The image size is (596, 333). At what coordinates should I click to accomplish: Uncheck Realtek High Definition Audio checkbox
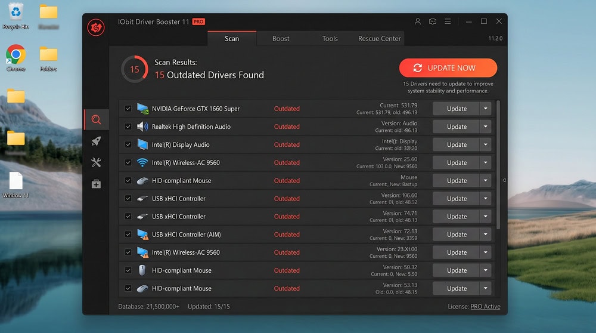tap(128, 127)
